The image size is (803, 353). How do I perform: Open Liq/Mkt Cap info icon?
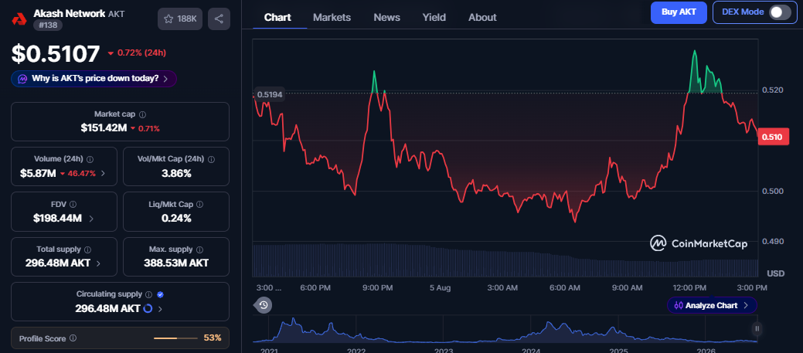pyautogui.click(x=199, y=205)
